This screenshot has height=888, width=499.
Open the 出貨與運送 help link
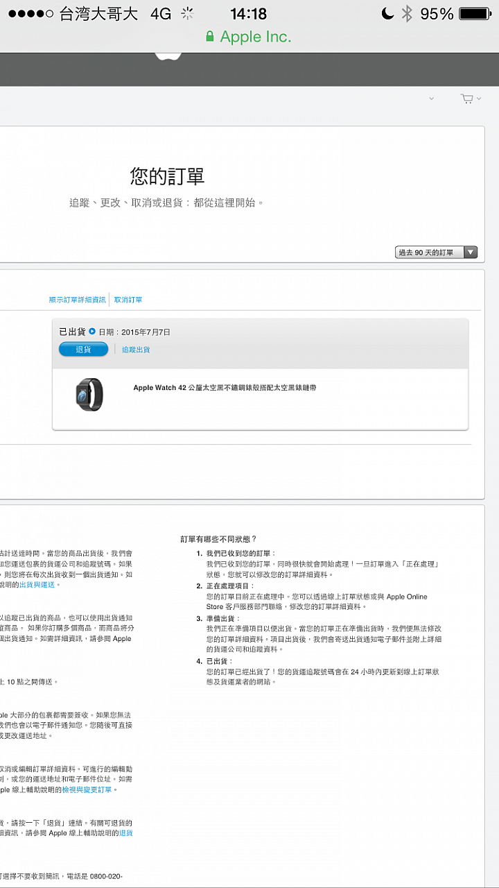pyautogui.click(x=36, y=585)
